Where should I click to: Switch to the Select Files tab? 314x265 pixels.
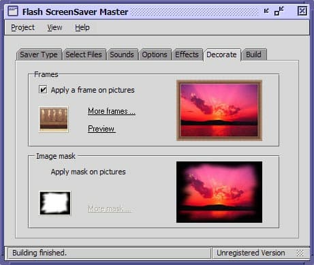[84, 54]
